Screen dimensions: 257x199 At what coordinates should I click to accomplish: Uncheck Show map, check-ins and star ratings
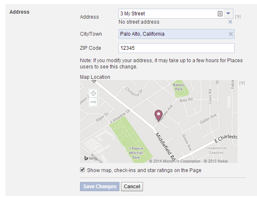tap(82, 170)
